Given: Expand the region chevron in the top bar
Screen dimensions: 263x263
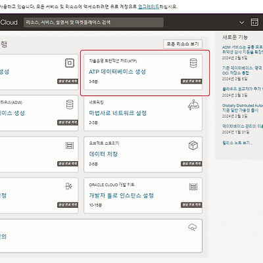Looking at the screenshot, I should 241,22.
